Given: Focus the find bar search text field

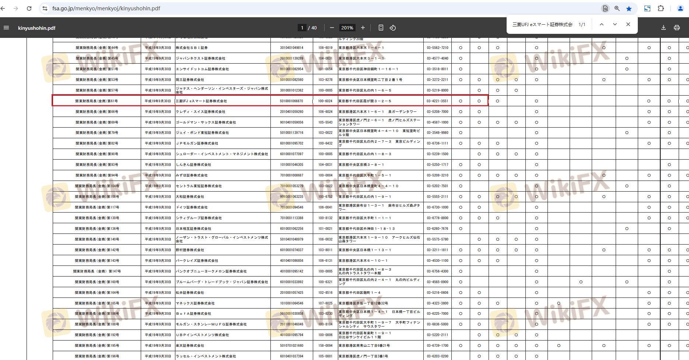Looking at the screenshot, I should pos(542,24).
